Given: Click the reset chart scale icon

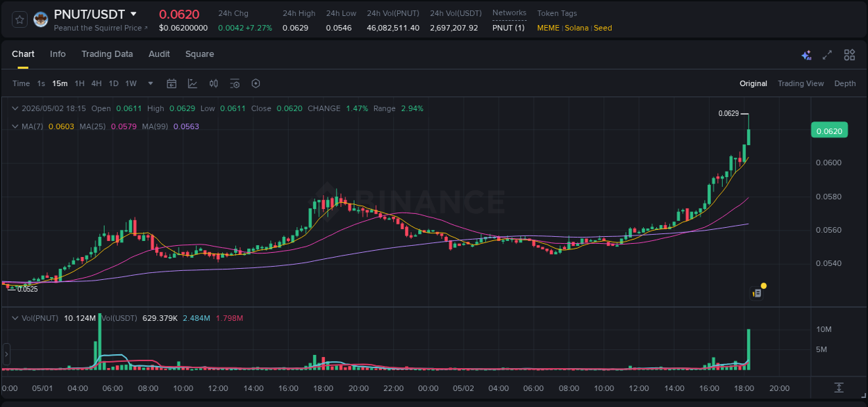Looking at the screenshot, I should [839, 387].
